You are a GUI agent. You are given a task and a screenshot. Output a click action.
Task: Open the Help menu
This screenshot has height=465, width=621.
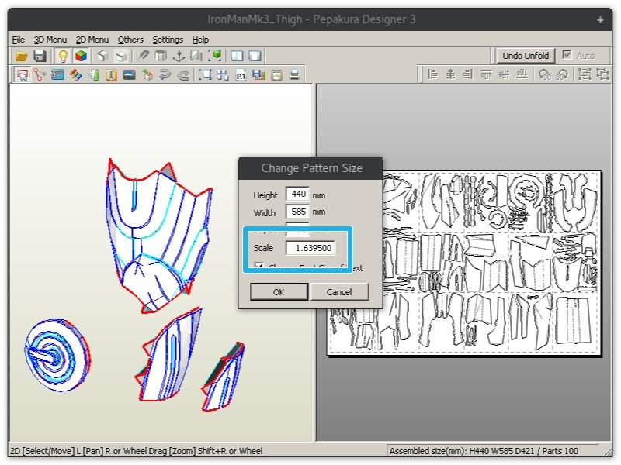200,40
